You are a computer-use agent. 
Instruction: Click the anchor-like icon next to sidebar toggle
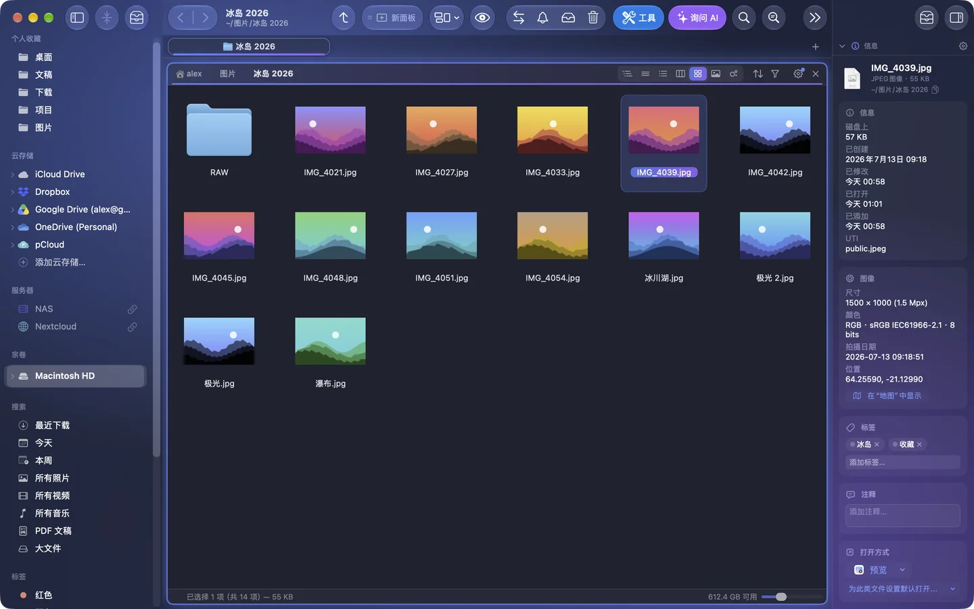(107, 18)
